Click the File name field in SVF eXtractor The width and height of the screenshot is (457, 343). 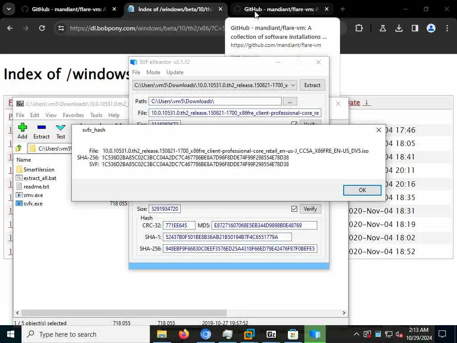[x=235, y=113]
